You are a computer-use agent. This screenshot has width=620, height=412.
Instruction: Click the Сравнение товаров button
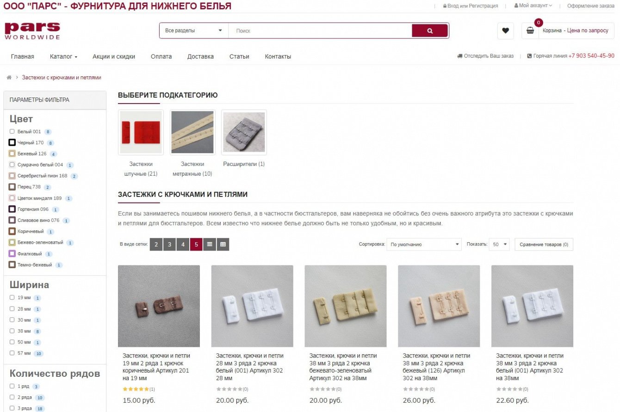(x=544, y=244)
